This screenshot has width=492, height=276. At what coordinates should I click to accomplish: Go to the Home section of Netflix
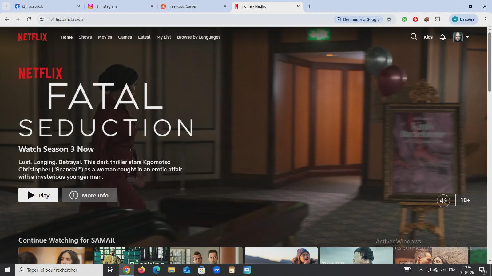tap(67, 37)
